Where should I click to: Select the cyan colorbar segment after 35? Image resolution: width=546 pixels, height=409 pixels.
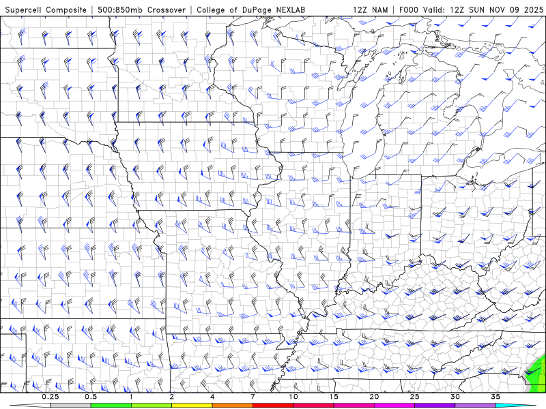click(515, 406)
